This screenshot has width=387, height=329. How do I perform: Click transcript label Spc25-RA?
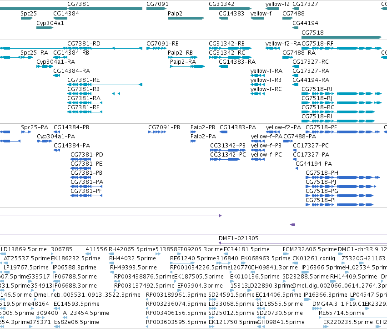pos(34,53)
